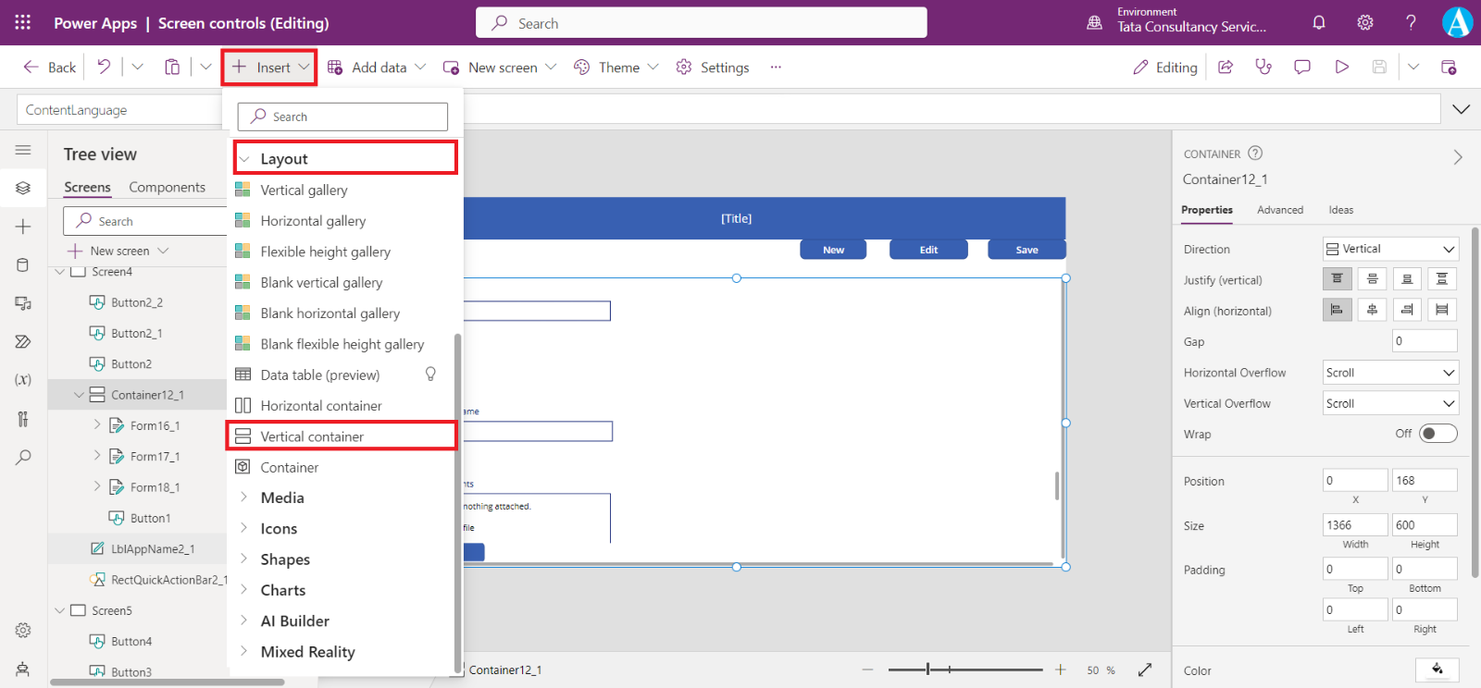This screenshot has width=1481, height=688.
Task: Click the Back button
Action: tap(50, 68)
